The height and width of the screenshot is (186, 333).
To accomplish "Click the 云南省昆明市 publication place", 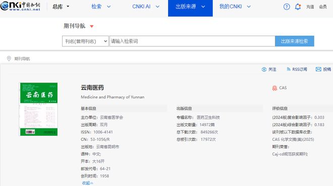I will click(107, 147).
